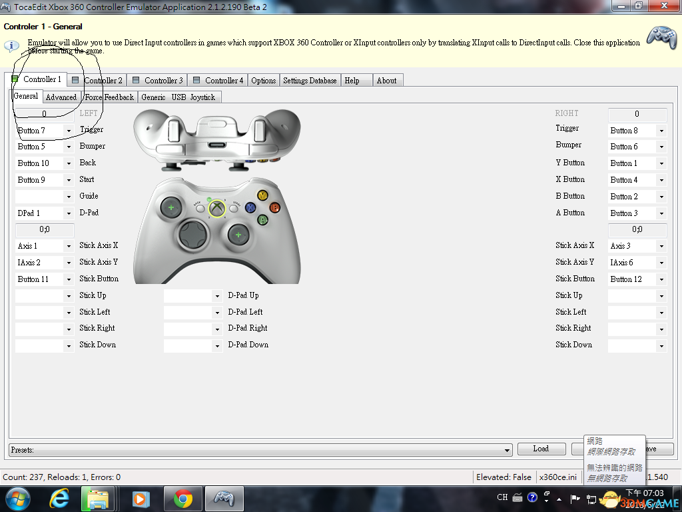Open the Options tab
The width and height of the screenshot is (682, 512).
click(263, 80)
